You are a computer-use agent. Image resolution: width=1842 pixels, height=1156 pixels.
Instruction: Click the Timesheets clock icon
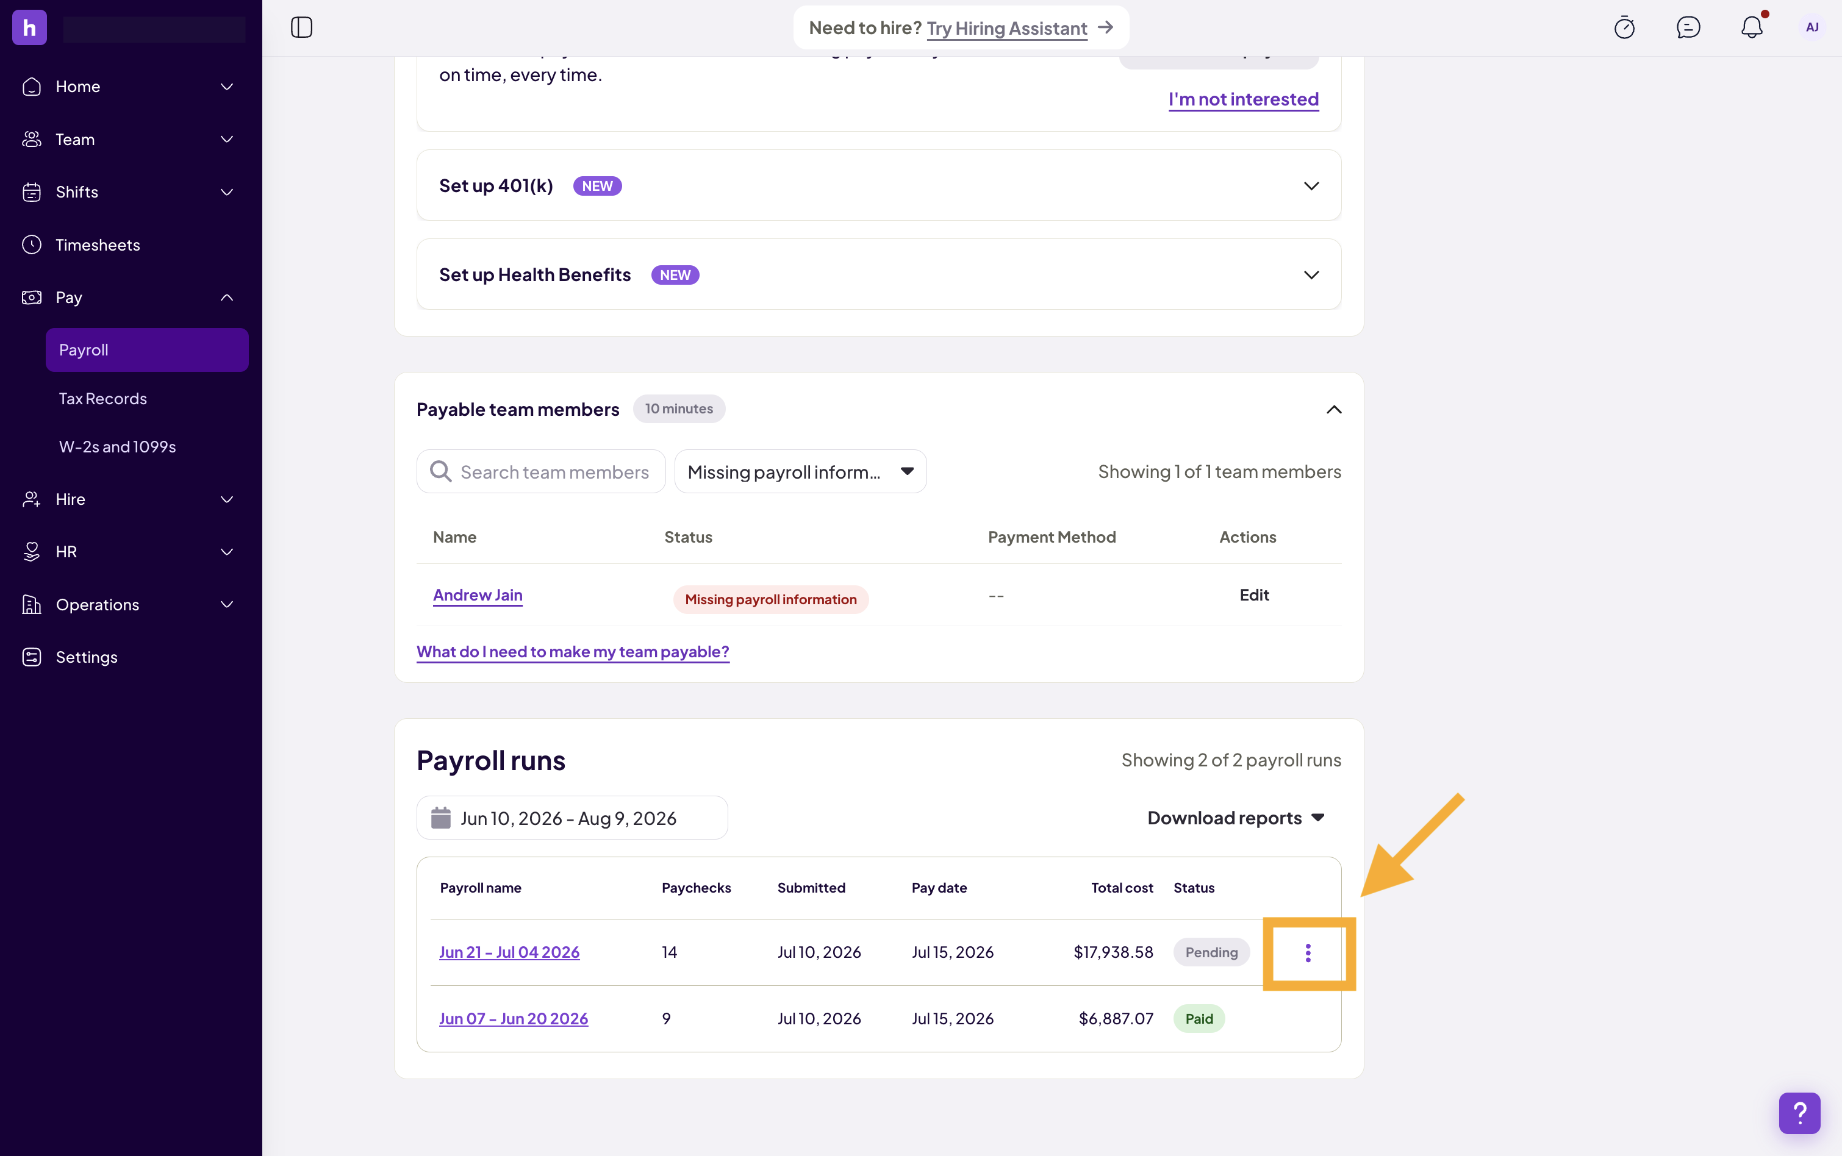click(x=31, y=244)
